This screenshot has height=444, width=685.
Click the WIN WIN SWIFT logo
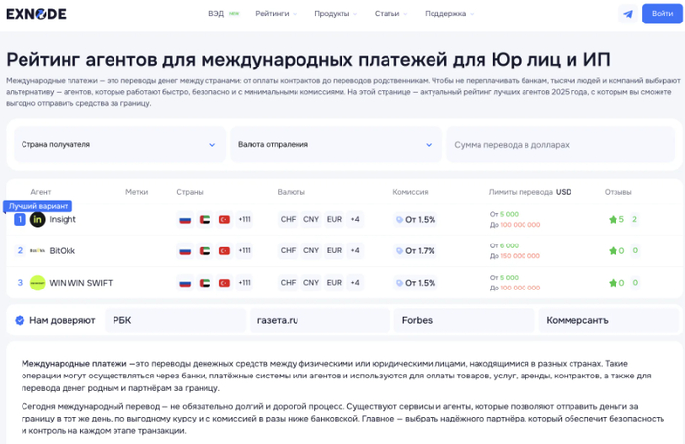(37, 283)
